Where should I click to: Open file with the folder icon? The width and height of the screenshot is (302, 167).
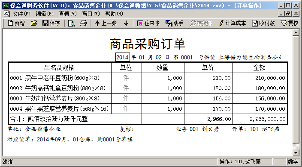coord(34,23)
